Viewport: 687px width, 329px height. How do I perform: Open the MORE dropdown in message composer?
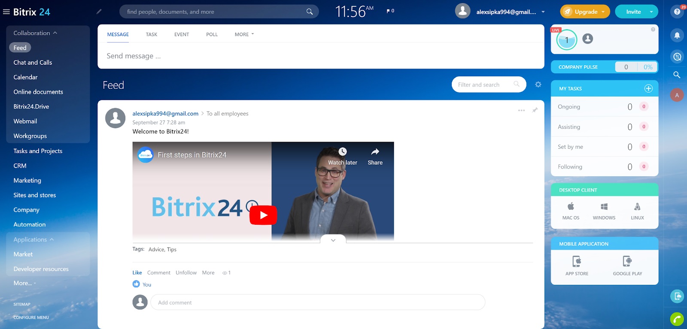coord(244,34)
